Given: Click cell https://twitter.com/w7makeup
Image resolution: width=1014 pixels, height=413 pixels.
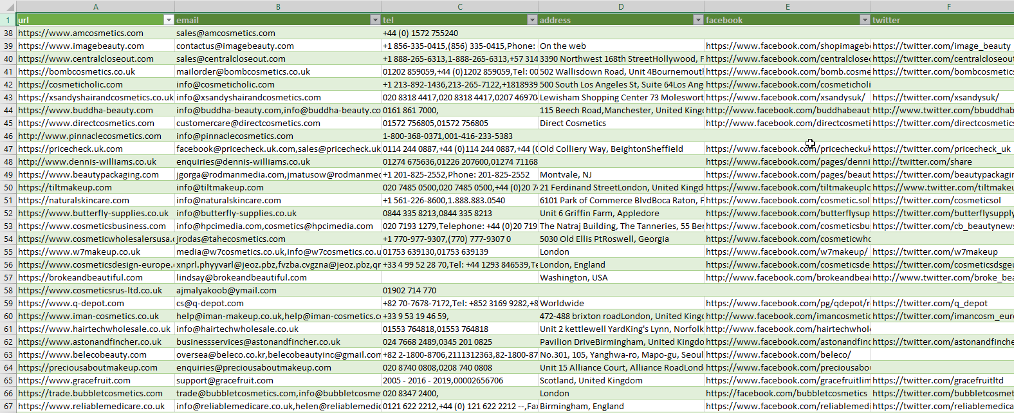Looking at the screenshot, I should (x=943, y=252).
